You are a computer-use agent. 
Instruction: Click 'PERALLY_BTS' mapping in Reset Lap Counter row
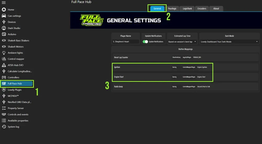(197, 57)
